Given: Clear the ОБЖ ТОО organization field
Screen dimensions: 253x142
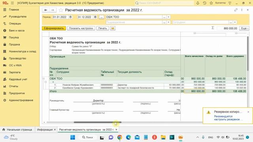Looking at the screenshot, I should click(168, 17).
